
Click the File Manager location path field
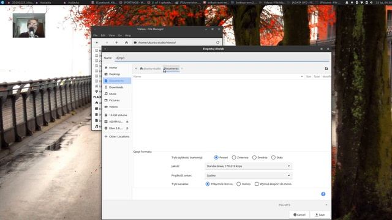pos(173,42)
